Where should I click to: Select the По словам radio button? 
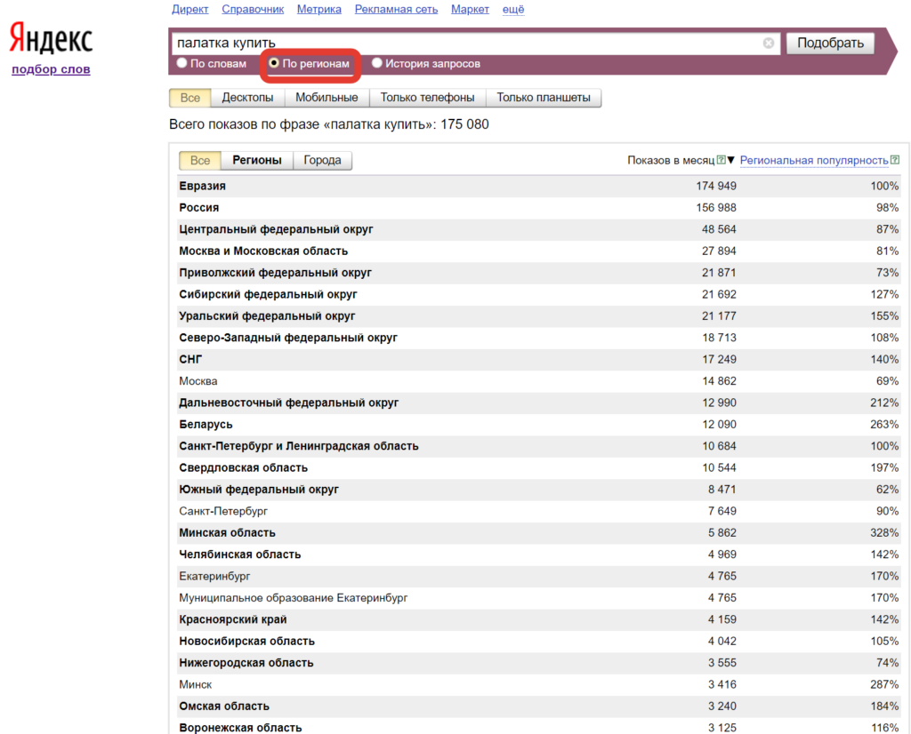181,63
